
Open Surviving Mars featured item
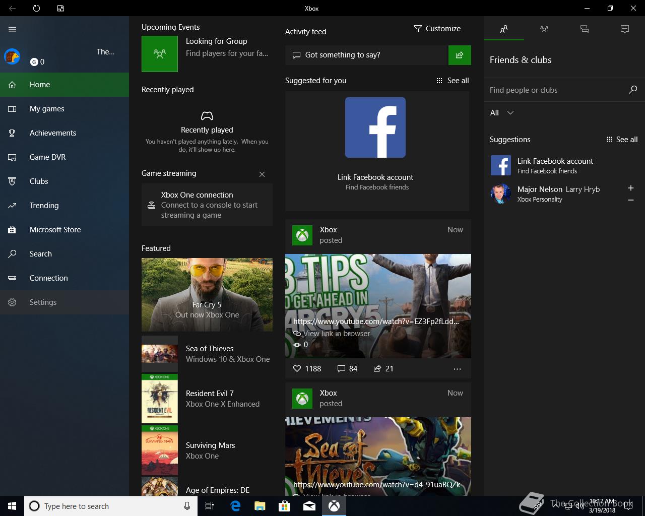(207, 450)
